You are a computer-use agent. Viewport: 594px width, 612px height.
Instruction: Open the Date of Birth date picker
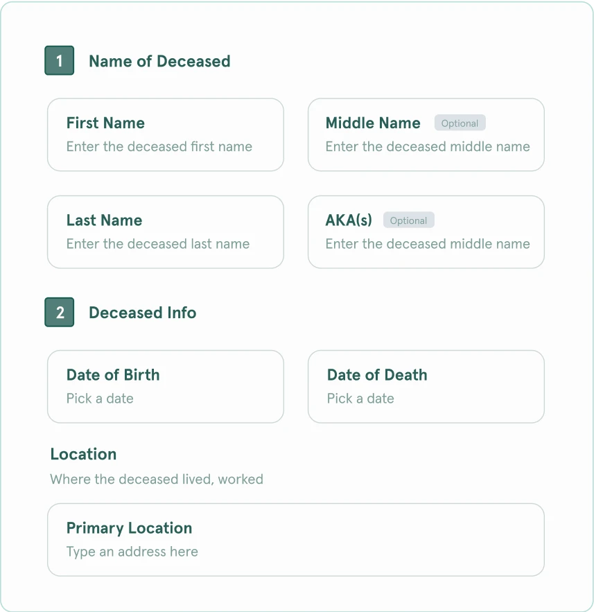click(x=165, y=398)
